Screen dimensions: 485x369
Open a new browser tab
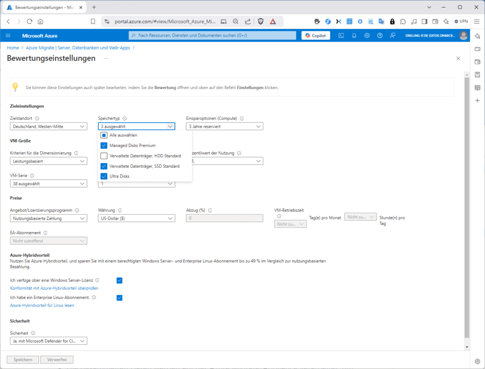click(94, 7)
